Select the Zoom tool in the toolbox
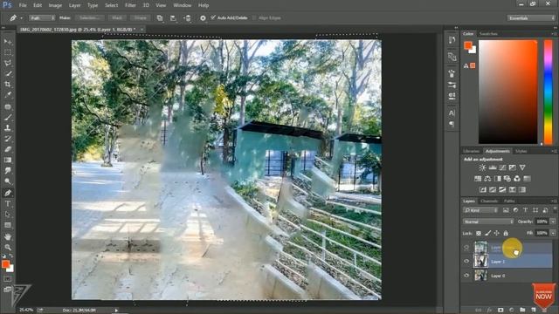This screenshot has height=314, width=559. pyautogui.click(x=8, y=248)
